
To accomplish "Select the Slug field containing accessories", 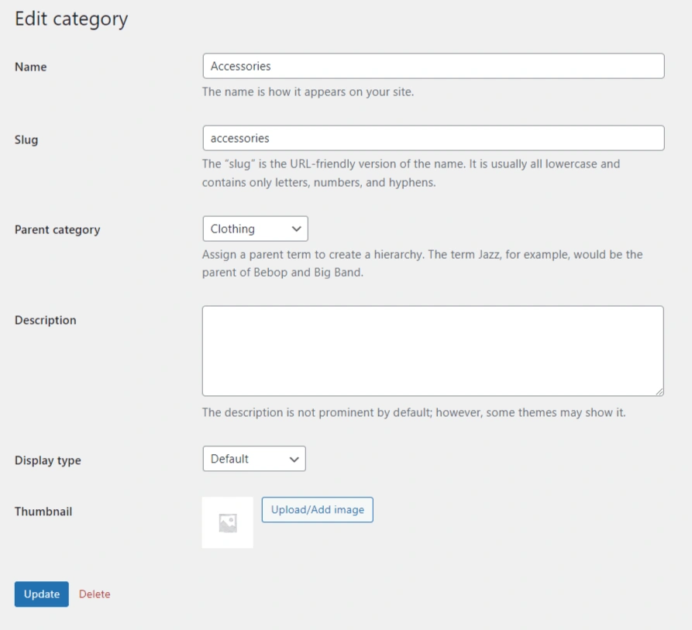I will pos(433,138).
